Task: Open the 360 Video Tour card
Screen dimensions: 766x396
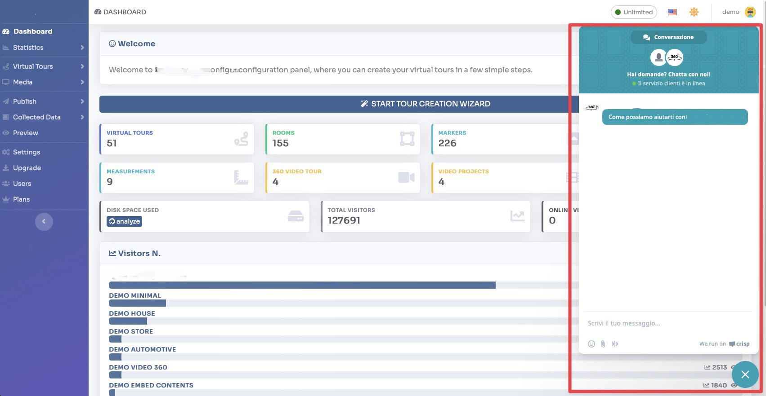Action: point(343,178)
